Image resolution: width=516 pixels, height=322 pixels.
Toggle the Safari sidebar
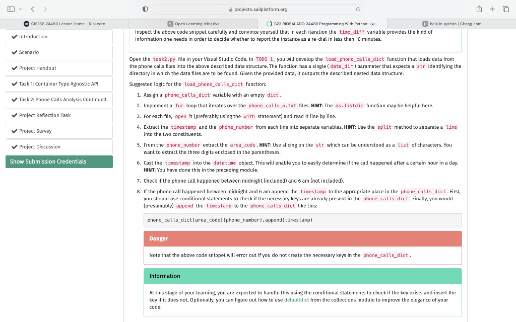[11, 9]
